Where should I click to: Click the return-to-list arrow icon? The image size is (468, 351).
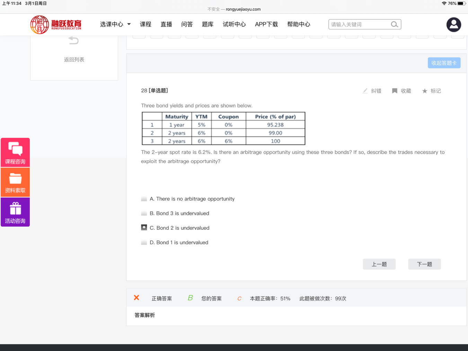click(x=73, y=41)
